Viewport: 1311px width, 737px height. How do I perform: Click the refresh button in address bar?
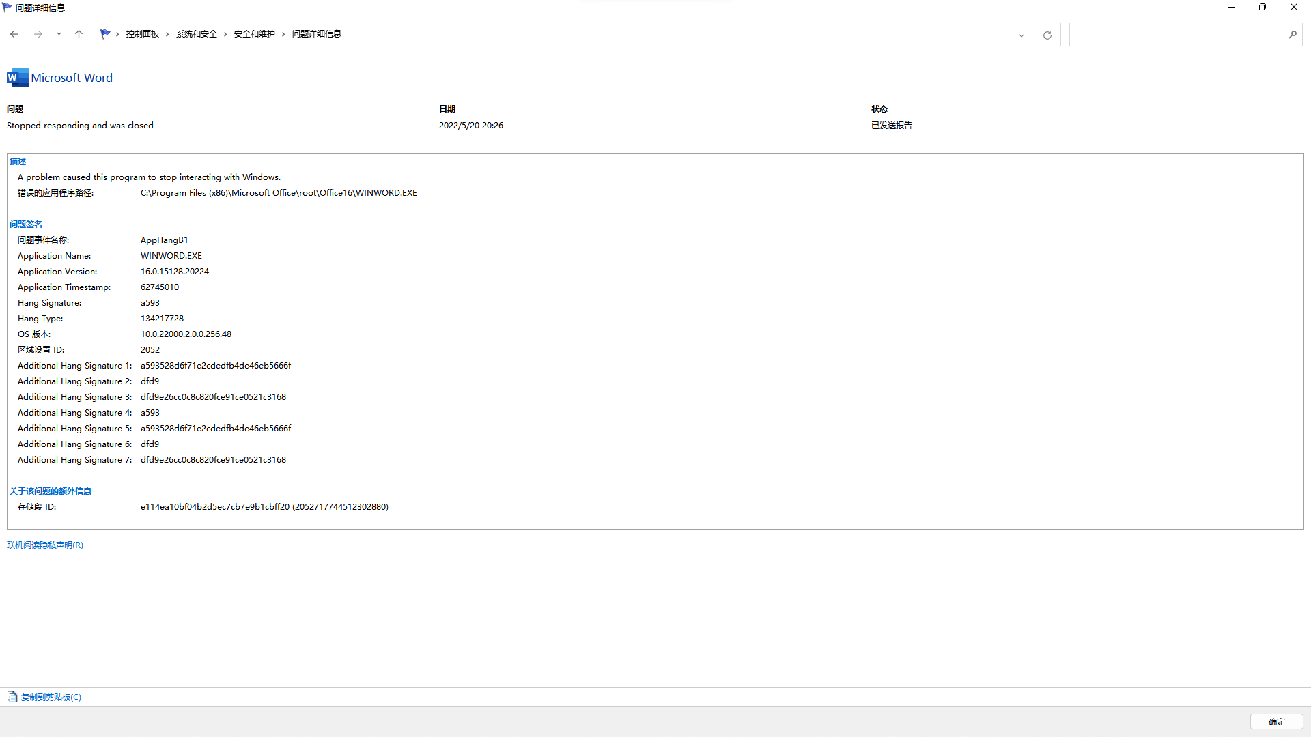(x=1047, y=35)
